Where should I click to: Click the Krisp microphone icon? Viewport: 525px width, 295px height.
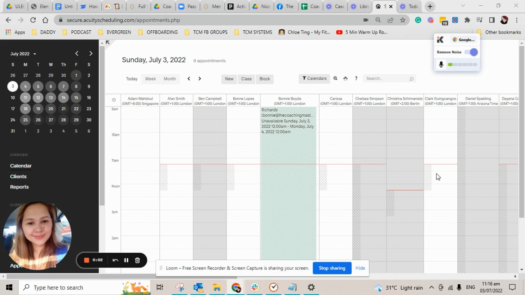click(441, 64)
